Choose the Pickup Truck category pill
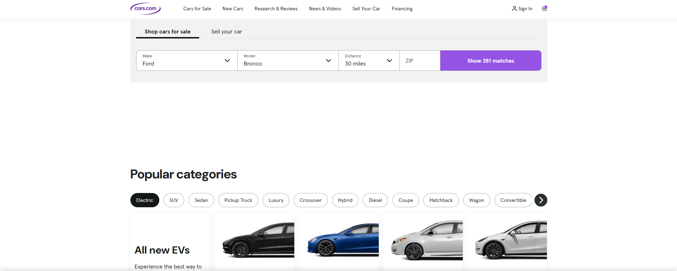 click(238, 200)
